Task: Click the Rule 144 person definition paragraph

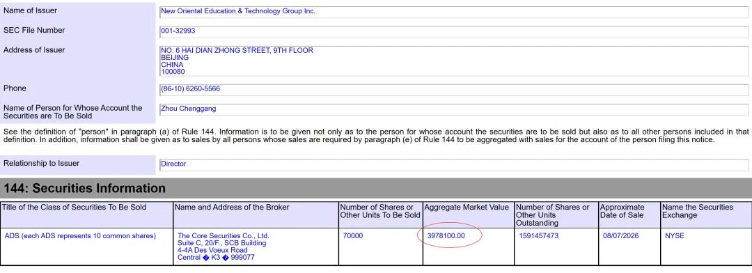Action: tap(376, 135)
